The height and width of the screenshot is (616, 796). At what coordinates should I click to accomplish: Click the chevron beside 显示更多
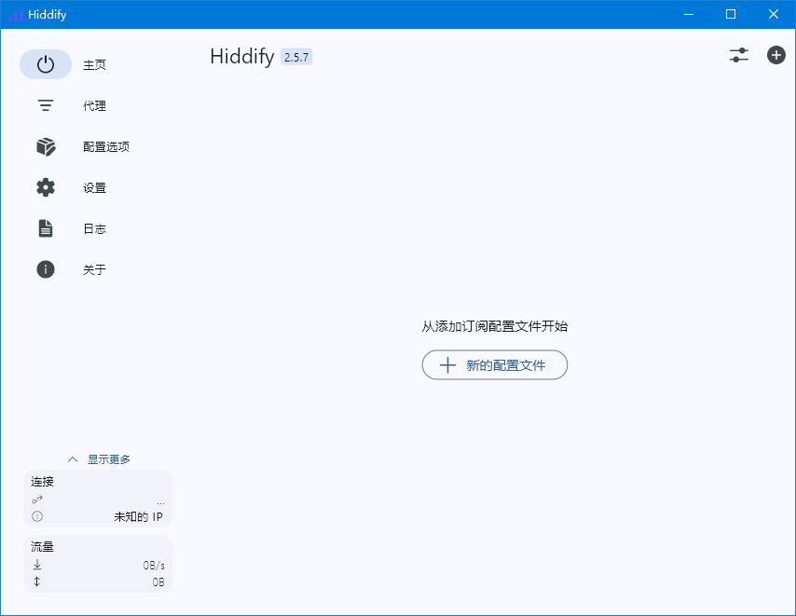[x=73, y=459]
